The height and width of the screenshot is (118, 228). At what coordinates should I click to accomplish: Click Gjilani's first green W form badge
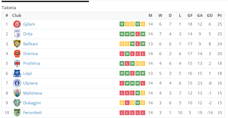pos(122,24)
